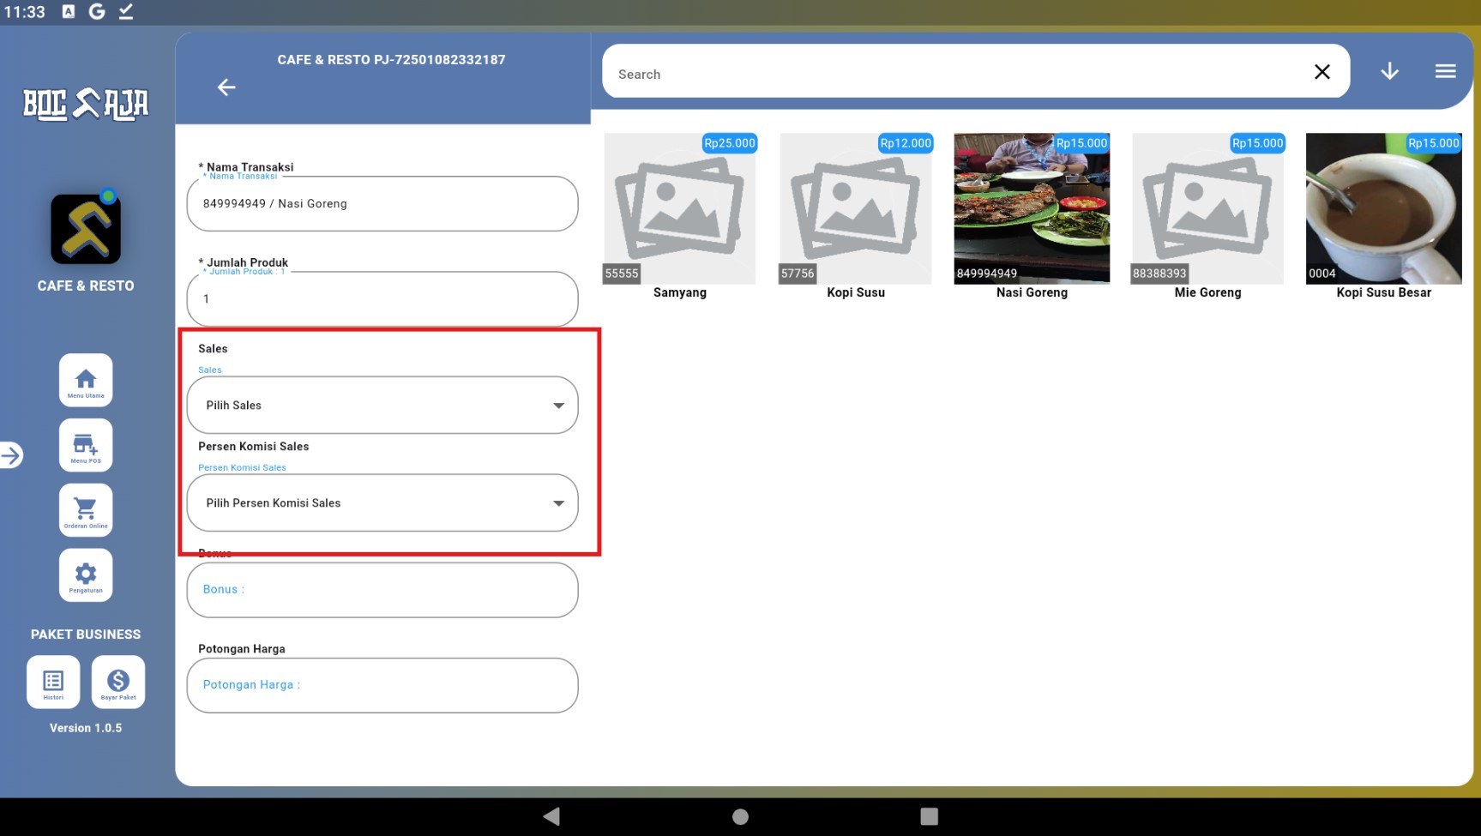Open Menu Utama home icon
This screenshot has height=836, width=1481.
86,380
